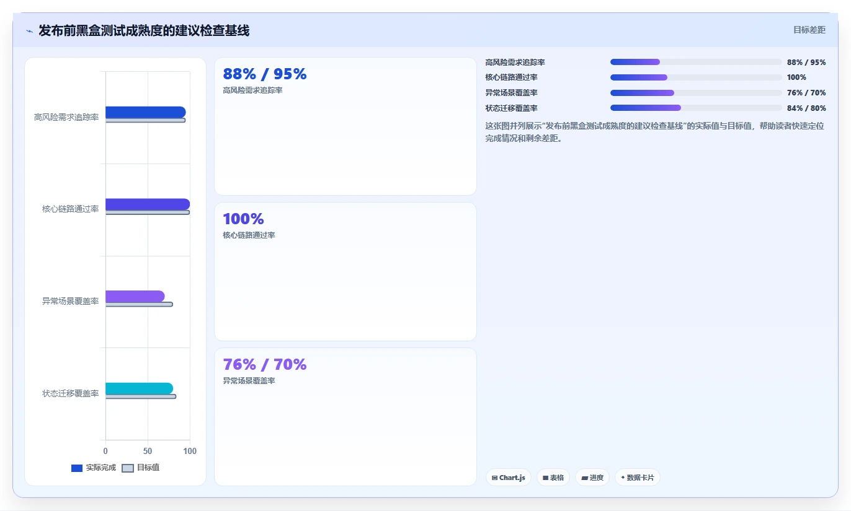
Task: Click the description paragraph starting 这张图并列展示
Action: [x=655, y=132]
